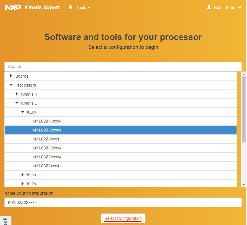This screenshot has width=247, height=225.
Task: Expand the Kinetis K node
Action: click(x=17, y=94)
